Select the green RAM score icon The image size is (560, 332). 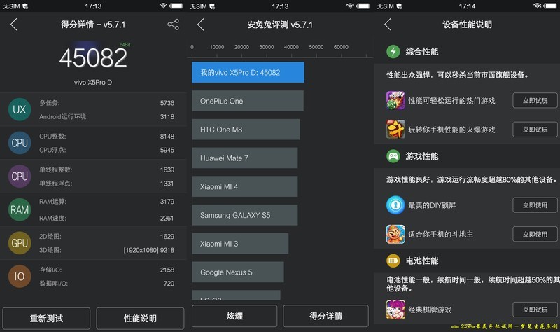tap(20, 209)
